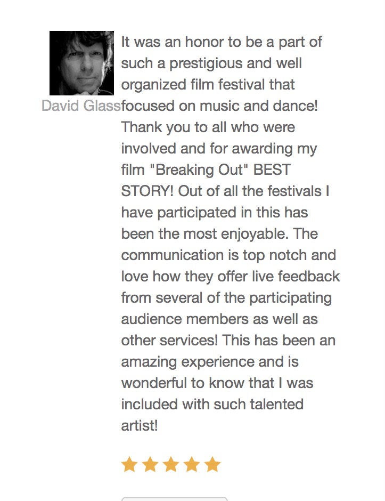Click the reviewer name David Glass
The height and width of the screenshot is (501, 385).
tap(81, 106)
